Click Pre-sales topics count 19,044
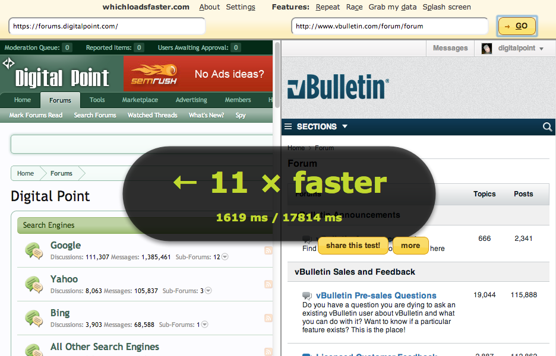 (484, 295)
